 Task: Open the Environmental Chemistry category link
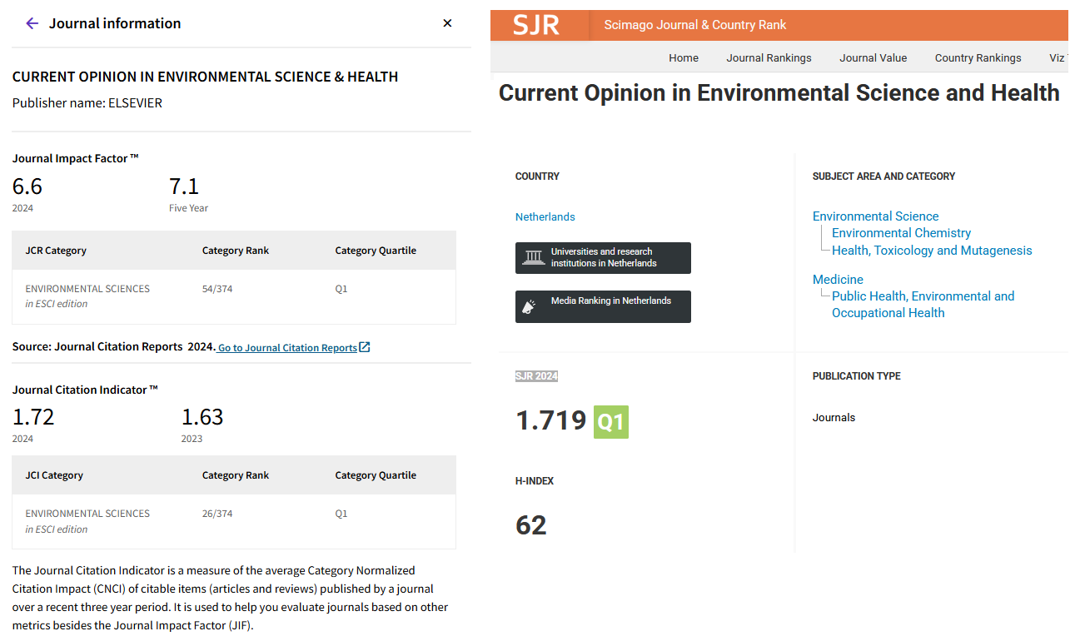901,233
